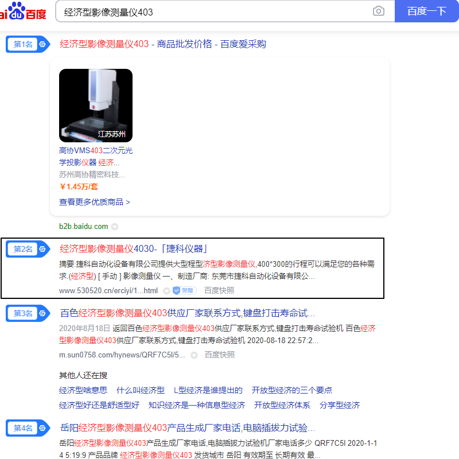The image size is (459, 459).
Task: Click b2b.baidu.com source URL
Action: [83, 226]
